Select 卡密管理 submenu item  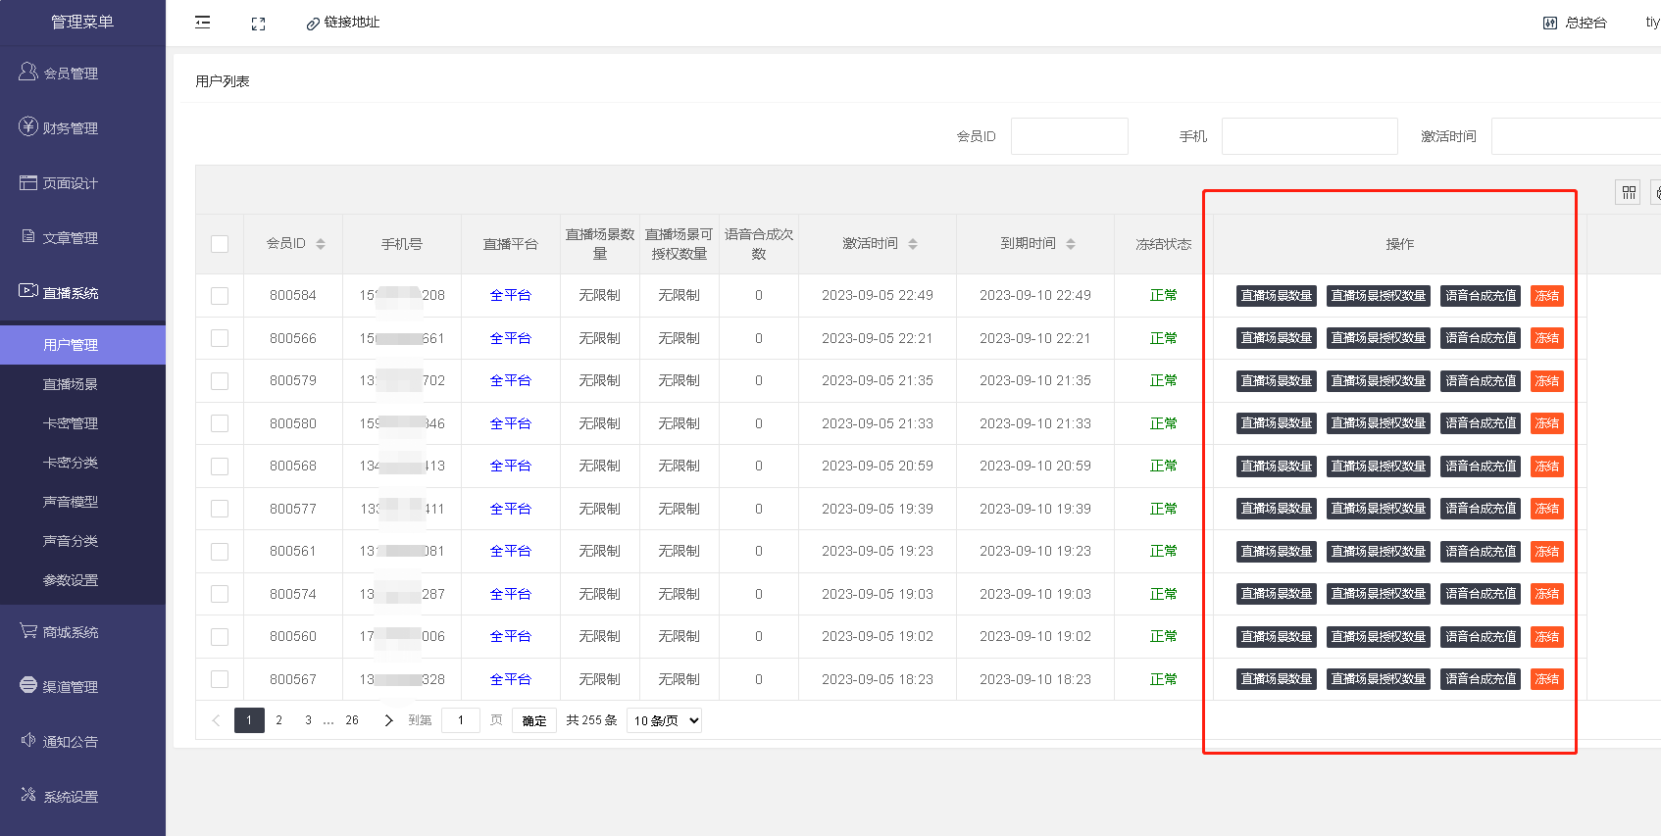click(82, 423)
